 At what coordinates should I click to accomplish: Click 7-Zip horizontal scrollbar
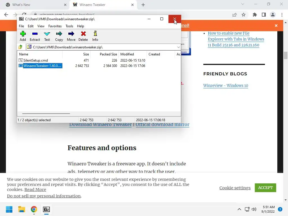46,114
